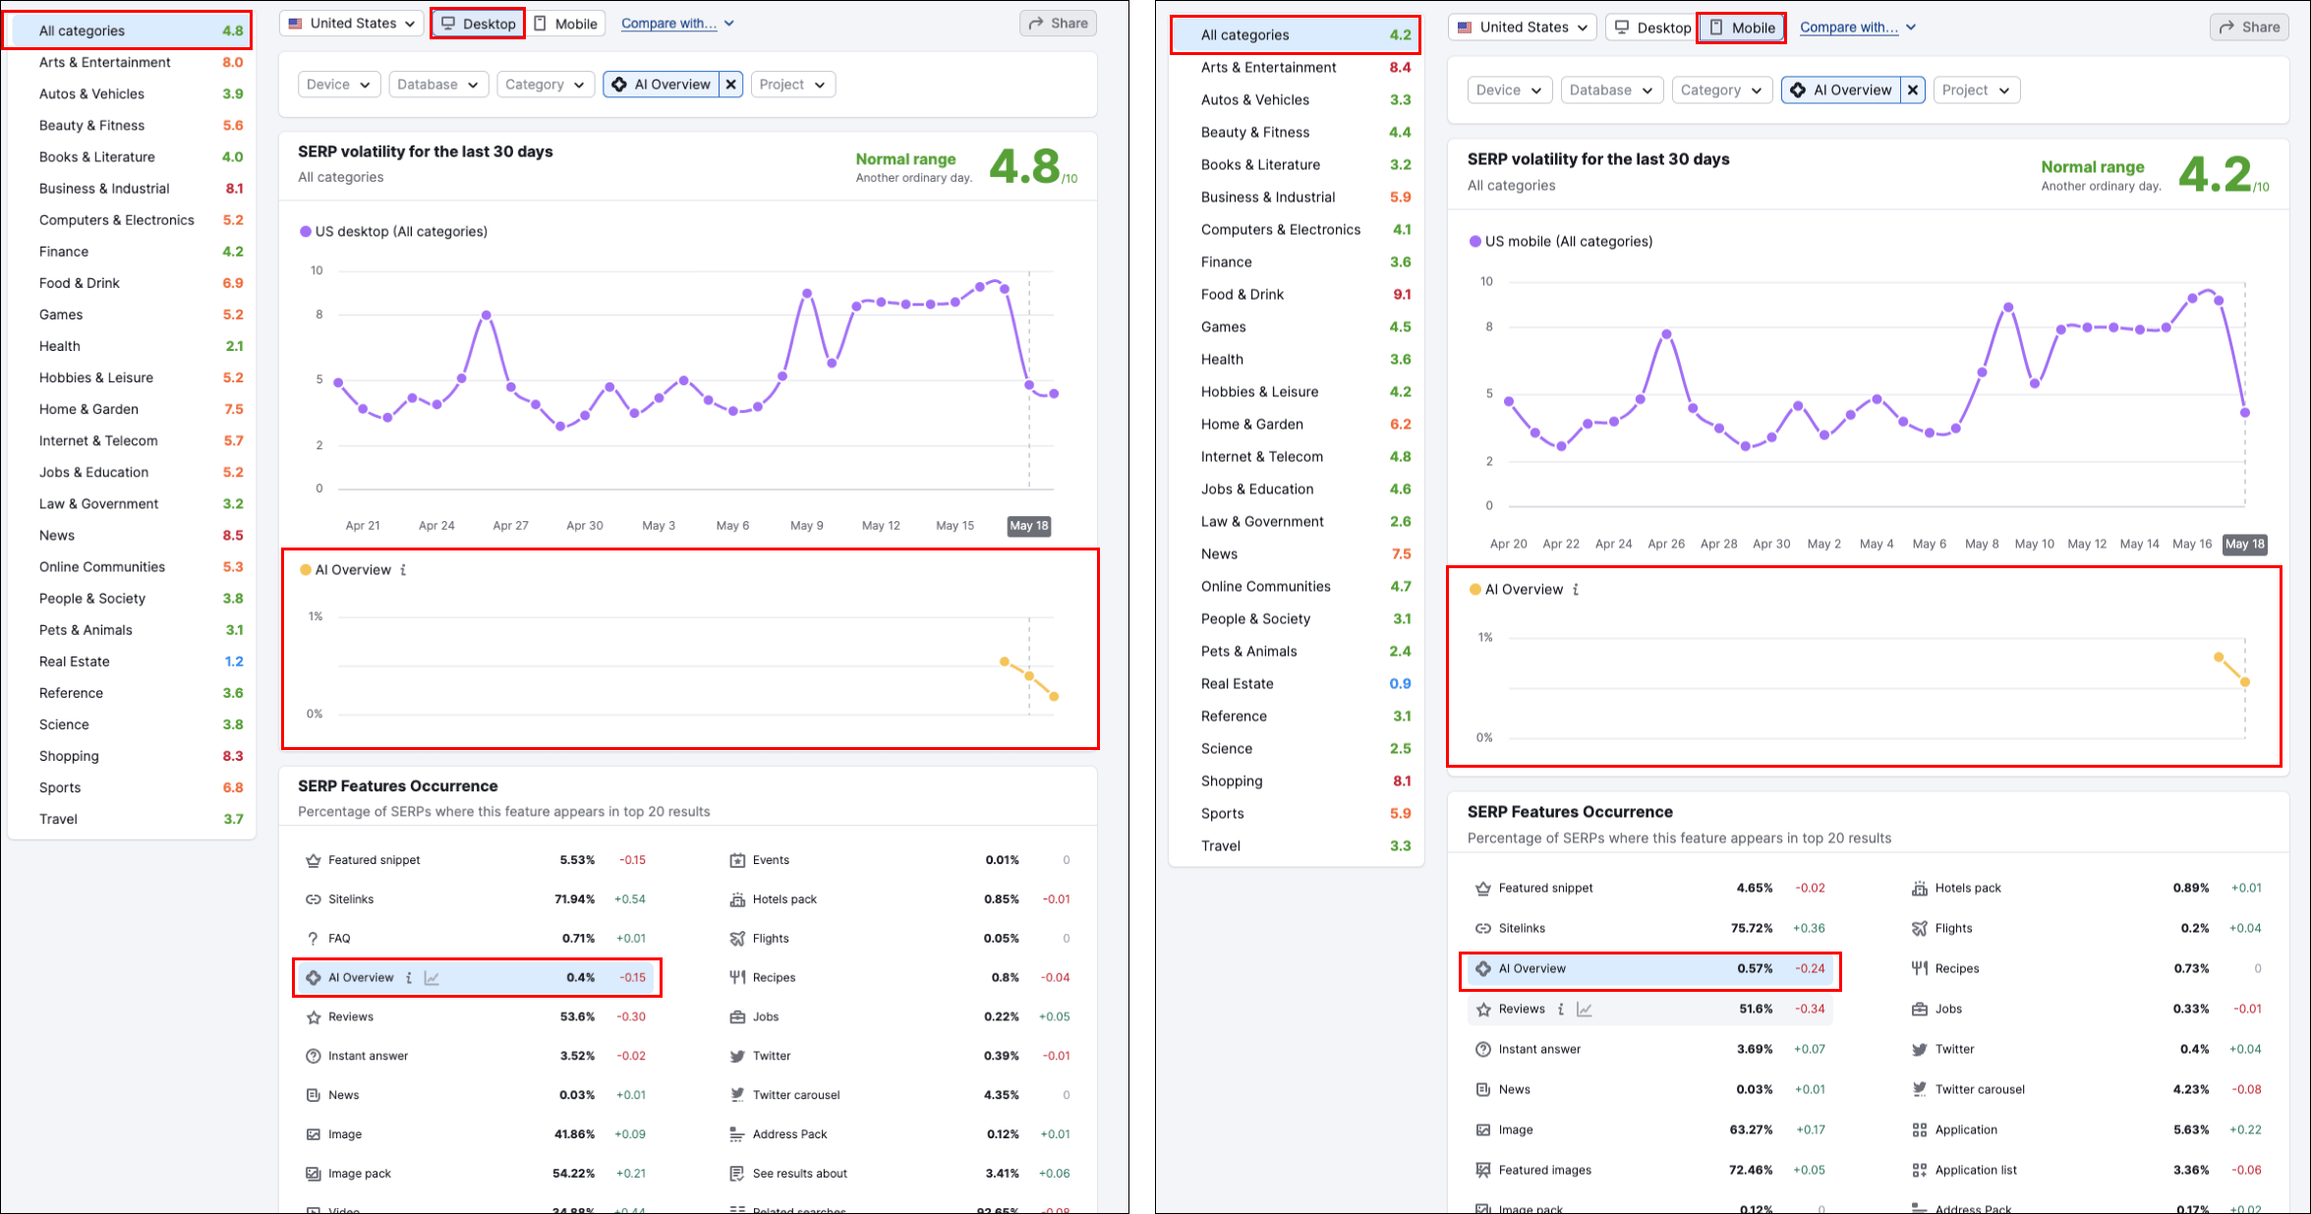Image resolution: width=2311 pixels, height=1214 pixels.
Task: Select Real Estate category scoring 0.9
Action: click(x=1237, y=684)
